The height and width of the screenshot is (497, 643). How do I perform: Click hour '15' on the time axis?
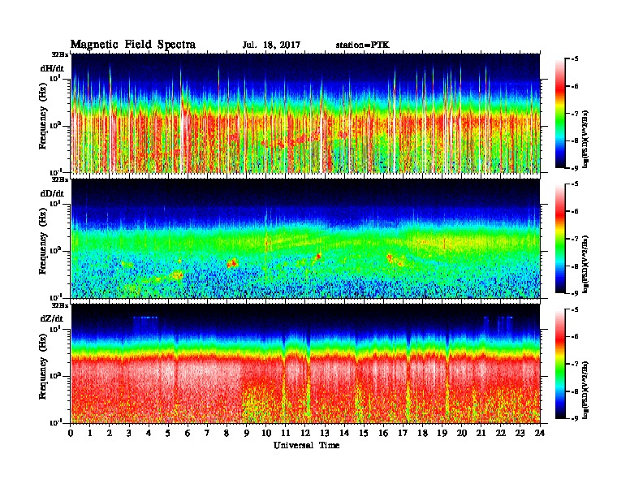[364, 433]
